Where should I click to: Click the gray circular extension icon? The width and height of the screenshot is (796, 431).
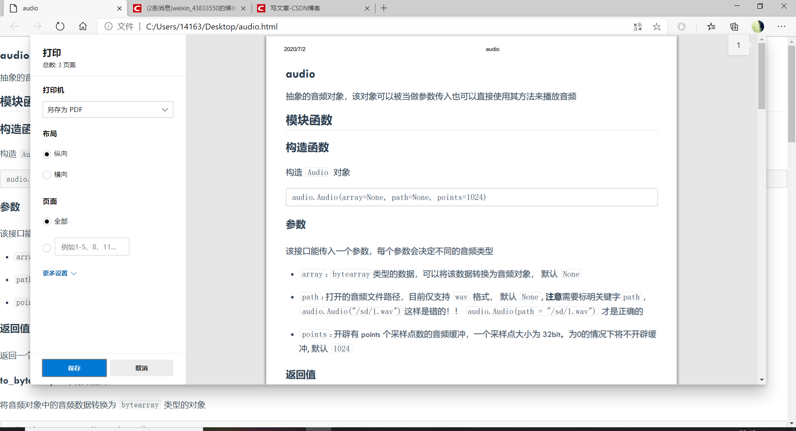pyautogui.click(x=682, y=27)
